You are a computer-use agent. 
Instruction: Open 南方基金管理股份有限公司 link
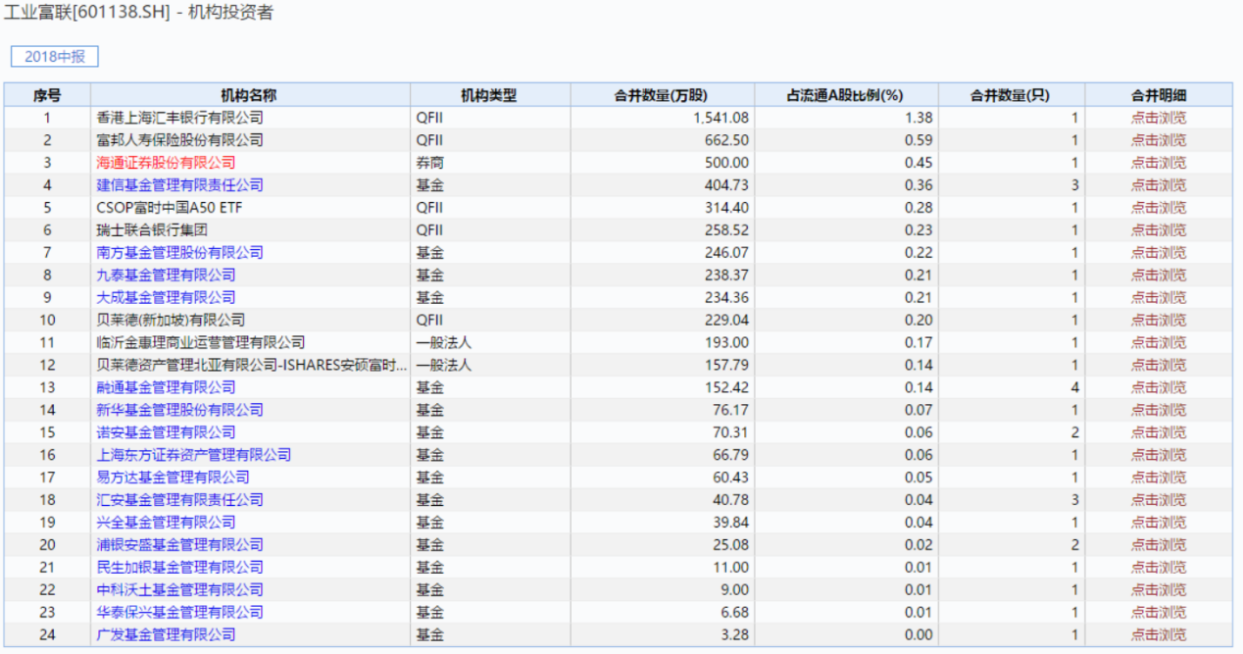[x=180, y=253]
